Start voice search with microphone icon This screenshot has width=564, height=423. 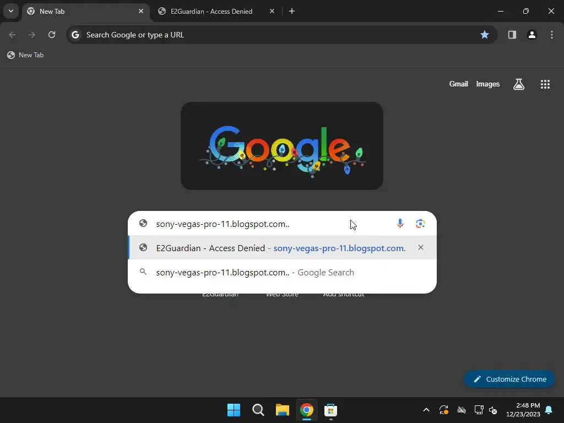[x=400, y=224]
